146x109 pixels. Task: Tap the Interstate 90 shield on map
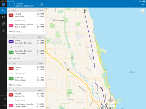[x=65, y=67]
